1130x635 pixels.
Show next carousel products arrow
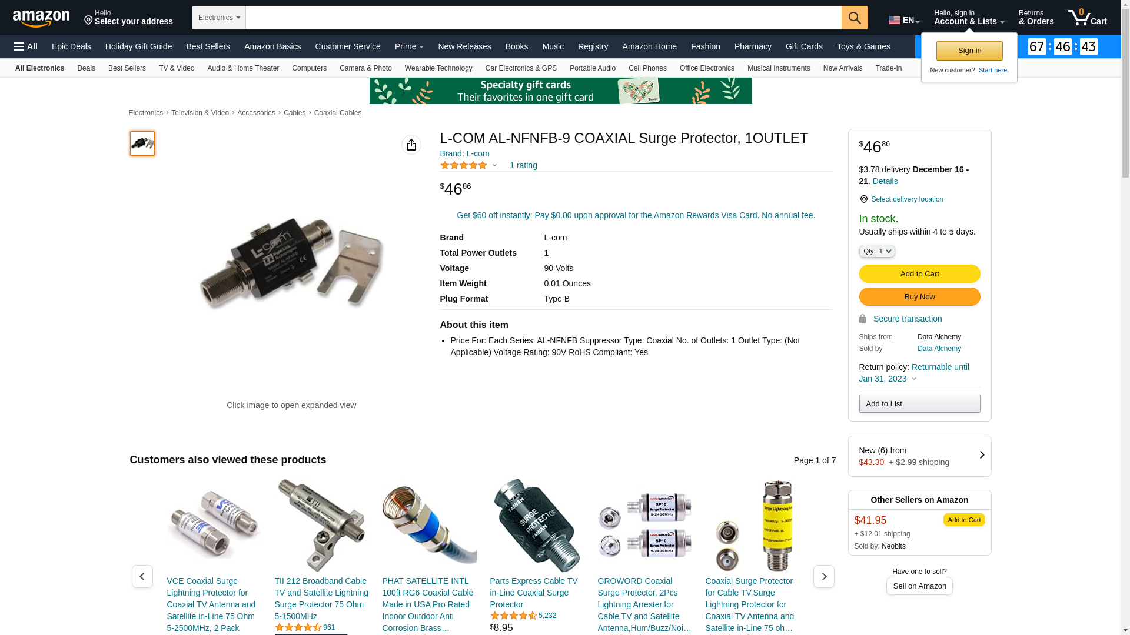coord(823,576)
